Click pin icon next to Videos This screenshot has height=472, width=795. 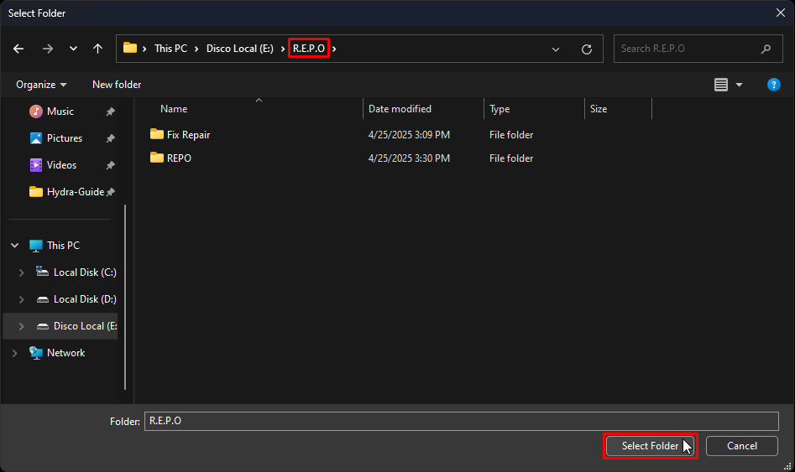point(111,166)
